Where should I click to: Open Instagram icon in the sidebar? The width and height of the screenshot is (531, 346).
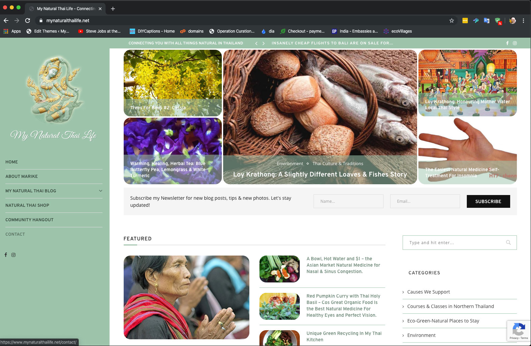click(13, 255)
